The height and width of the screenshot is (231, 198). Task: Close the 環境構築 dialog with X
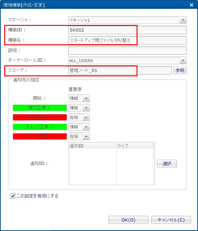click(192, 5)
